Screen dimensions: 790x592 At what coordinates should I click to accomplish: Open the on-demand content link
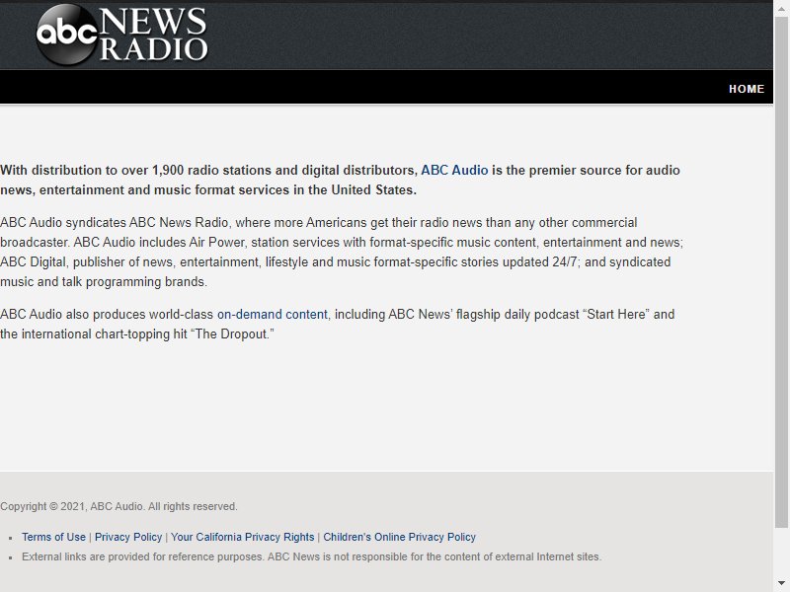click(273, 314)
